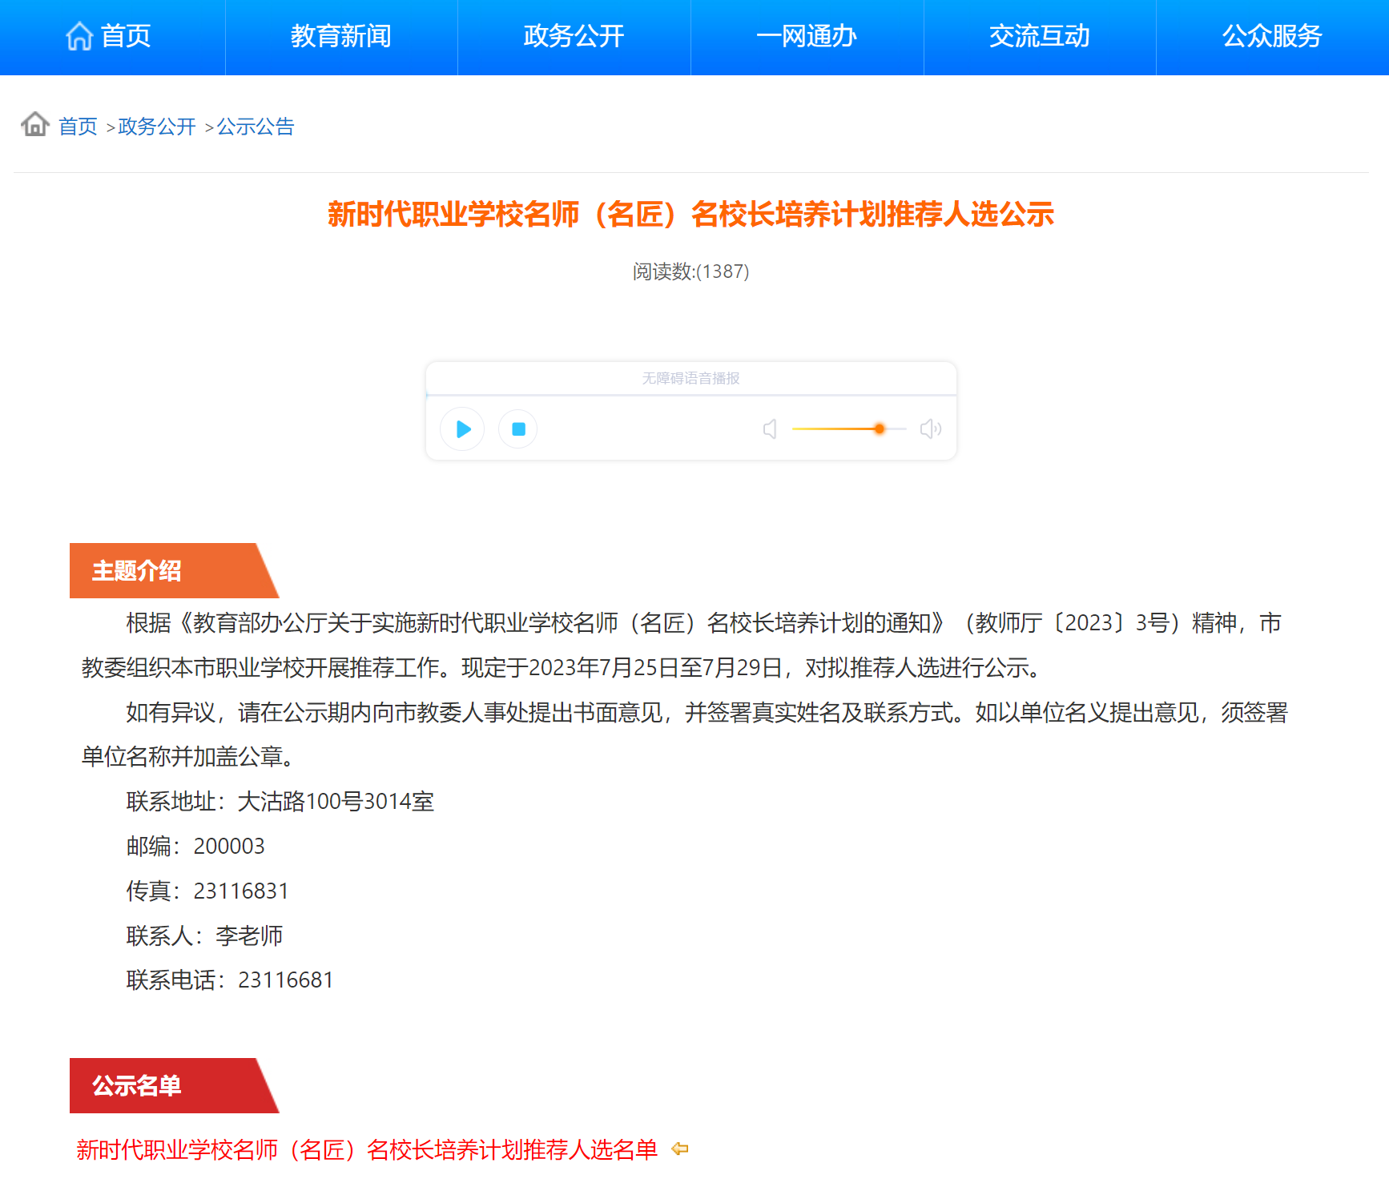The height and width of the screenshot is (1203, 1389).
Task: Click the house icon in the top navigation bar
Action: 79,36
